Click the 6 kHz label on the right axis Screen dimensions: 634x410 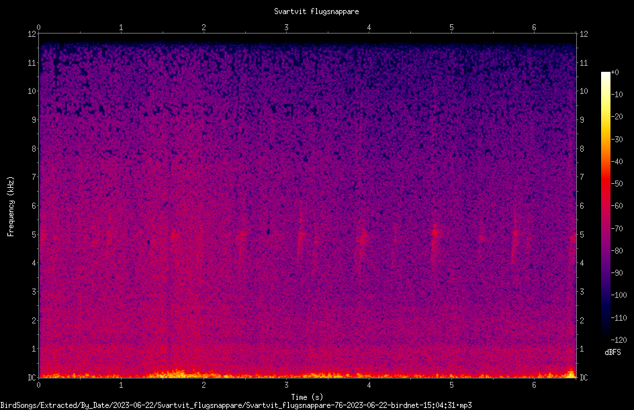point(582,205)
